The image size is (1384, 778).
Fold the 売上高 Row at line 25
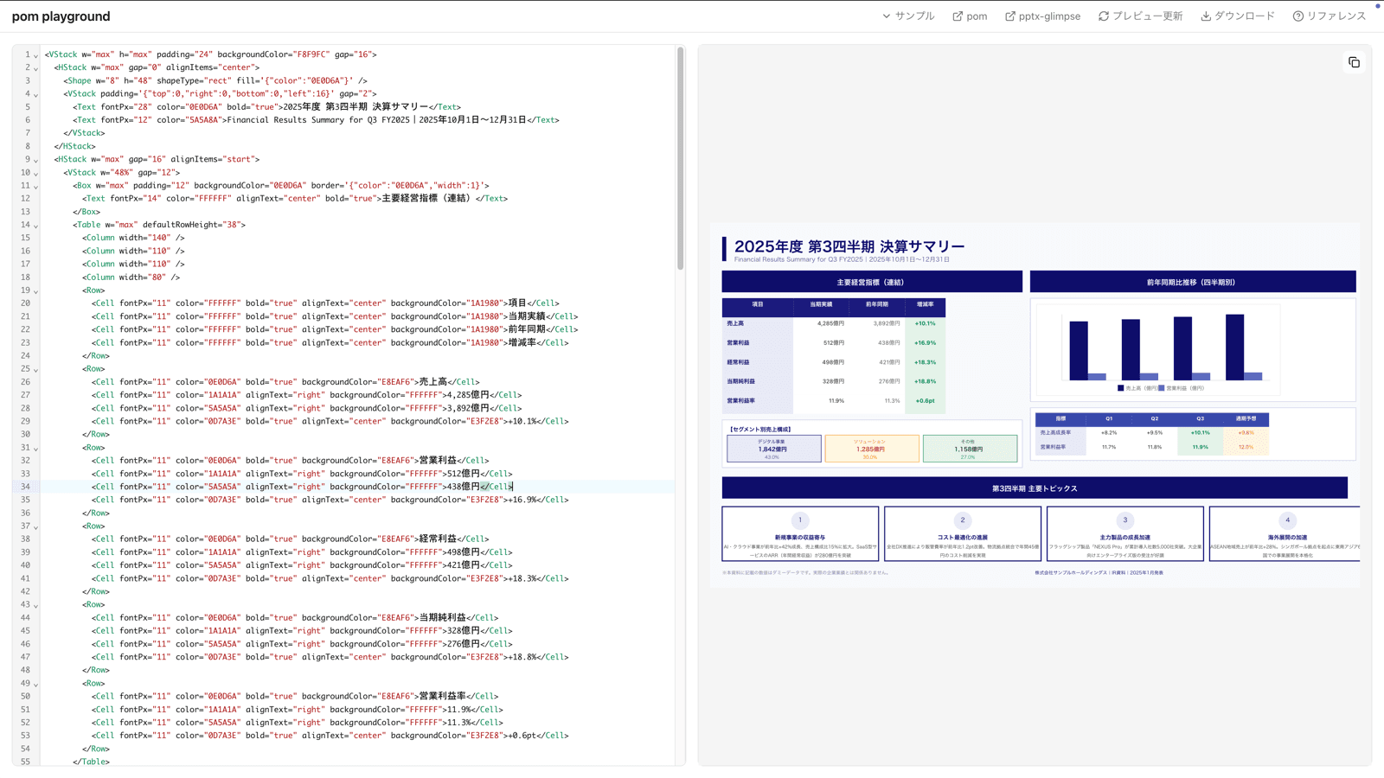[x=35, y=370]
